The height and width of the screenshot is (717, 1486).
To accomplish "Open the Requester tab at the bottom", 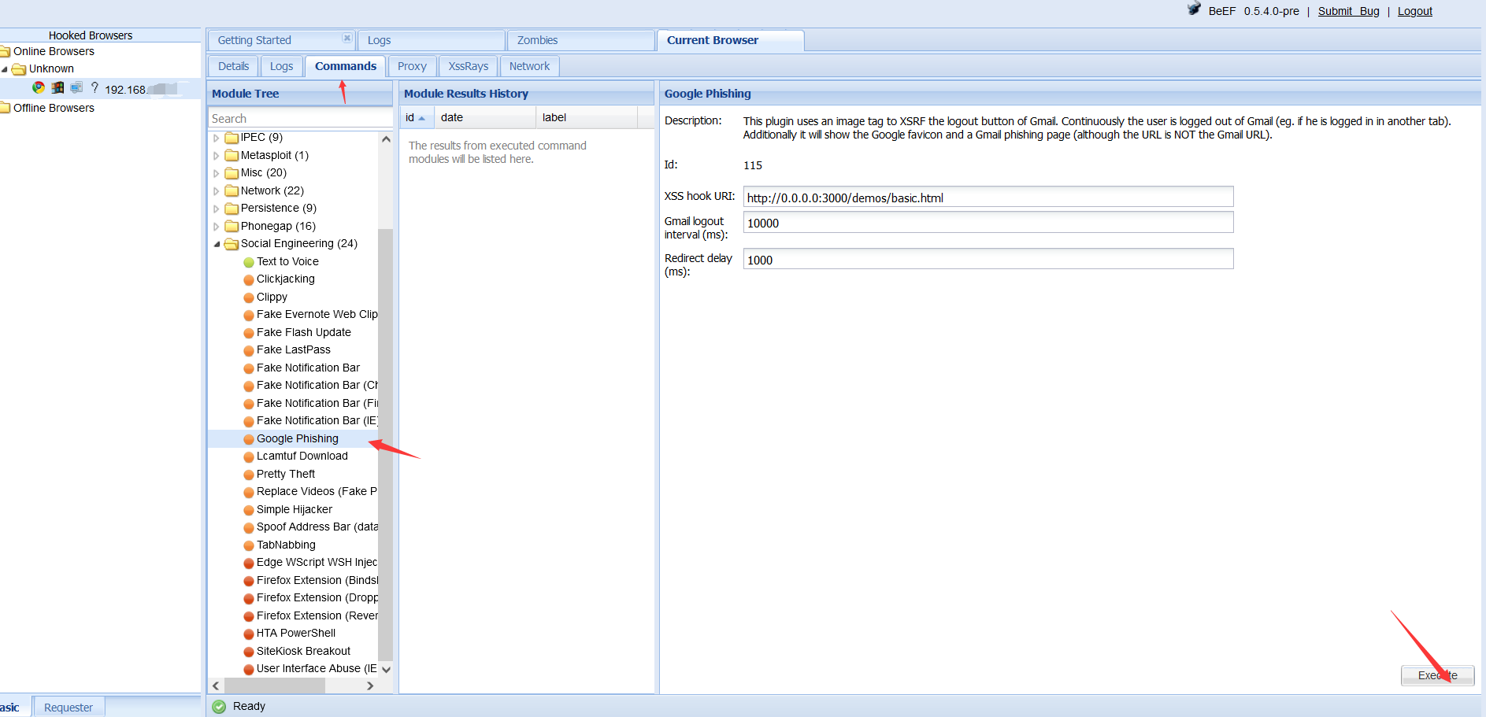I will (x=69, y=707).
